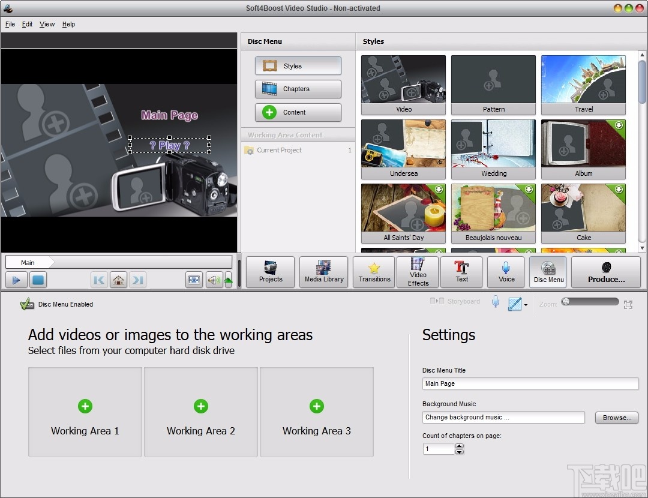
Task: Open the Voice recording tool
Action: (x=506, y=272)
